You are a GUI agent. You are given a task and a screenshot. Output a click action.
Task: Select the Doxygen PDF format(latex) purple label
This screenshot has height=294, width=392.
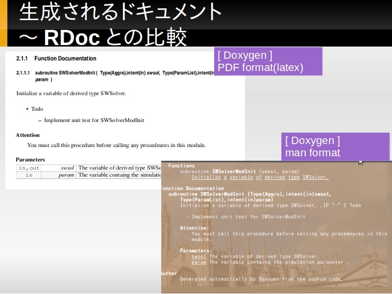point(268,62)
